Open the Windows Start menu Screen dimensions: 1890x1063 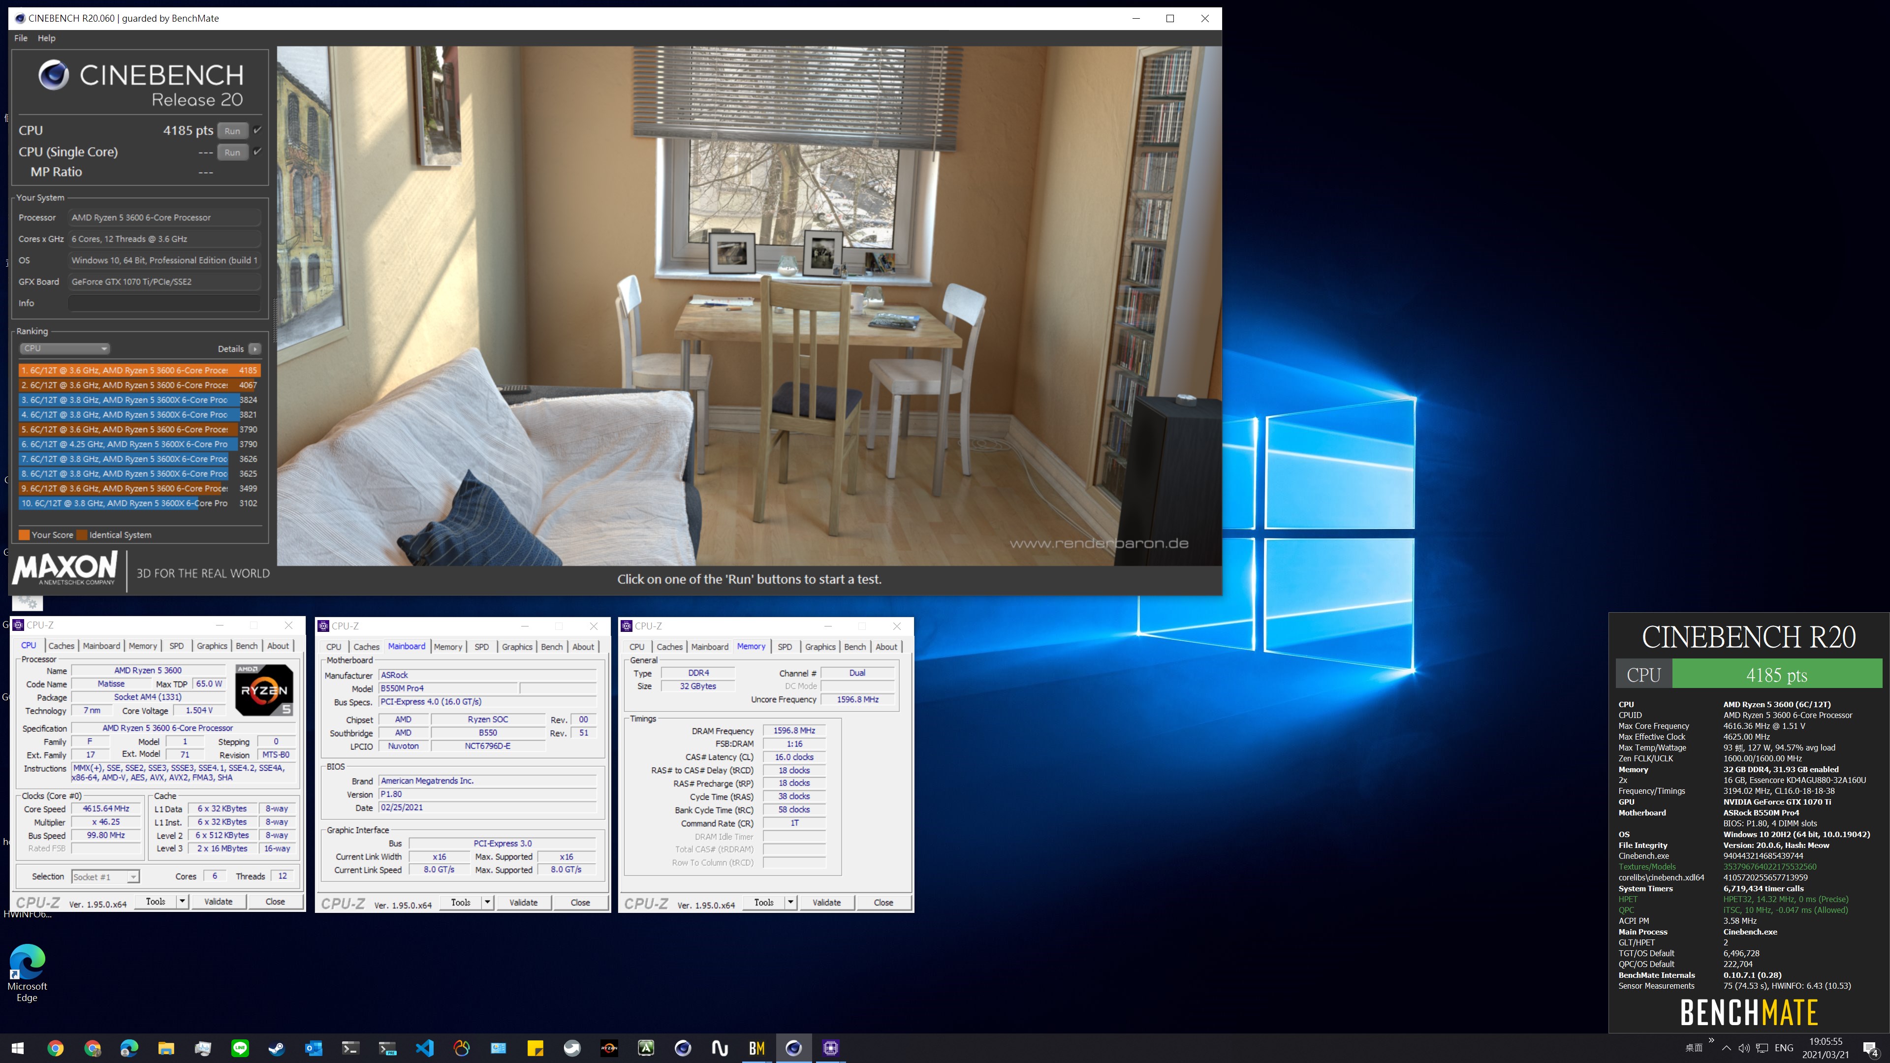[18, 1048]
